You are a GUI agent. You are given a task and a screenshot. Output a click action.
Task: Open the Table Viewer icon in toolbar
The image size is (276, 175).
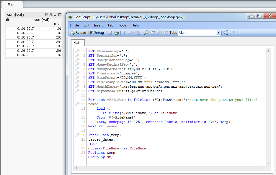pyautogui.click(x=226, y=33)
